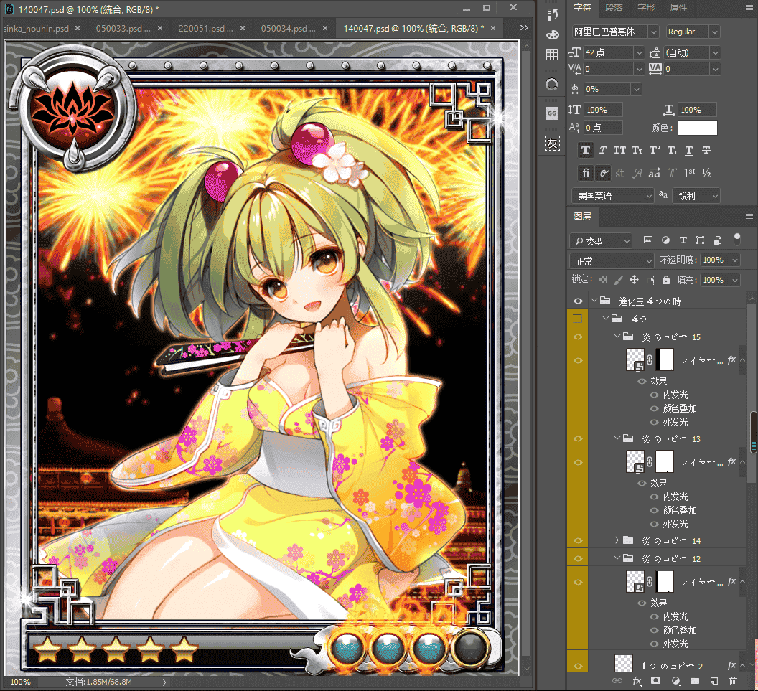
Task: Open the Layers panel menu
Action: coord(749,217)
